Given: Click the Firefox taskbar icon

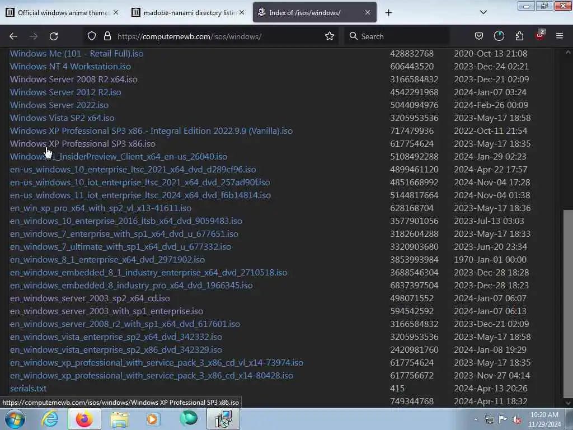Looking at the screenshot, I should [84, 419].
